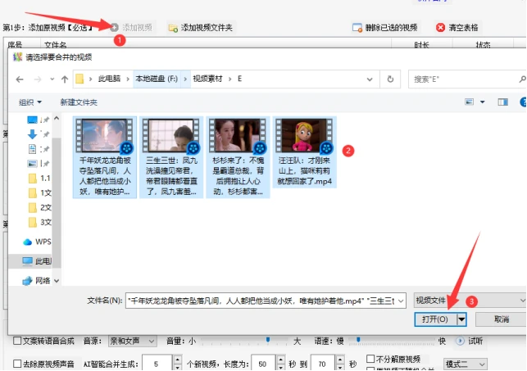This screenshot has height=371, width=527.
Task: Open WPS cloud item in sidebar
Action: [37, 242]
